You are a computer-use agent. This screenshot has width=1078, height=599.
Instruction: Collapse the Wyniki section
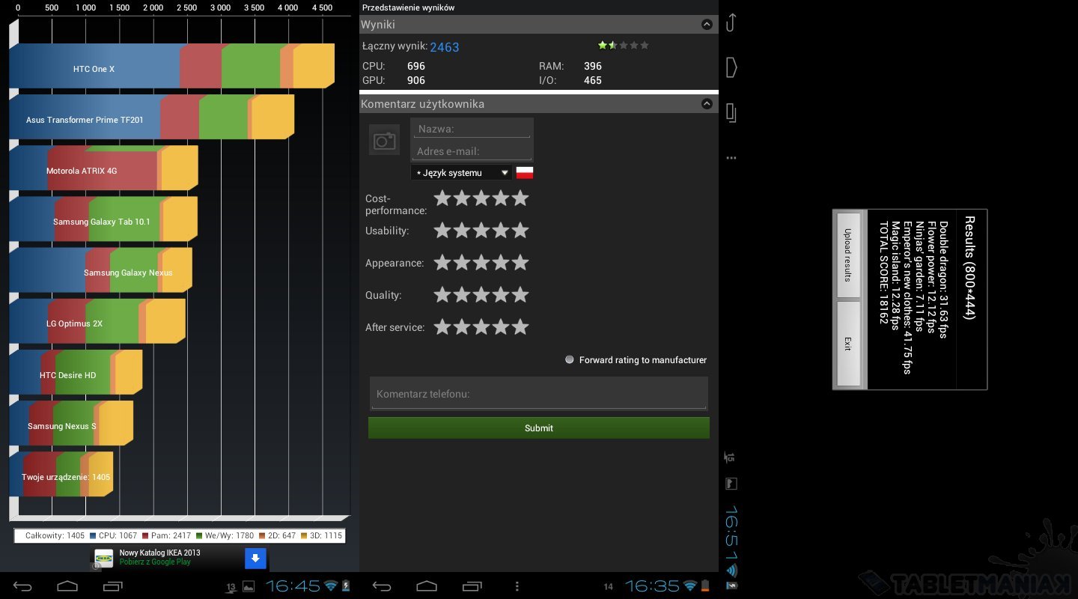706,25
